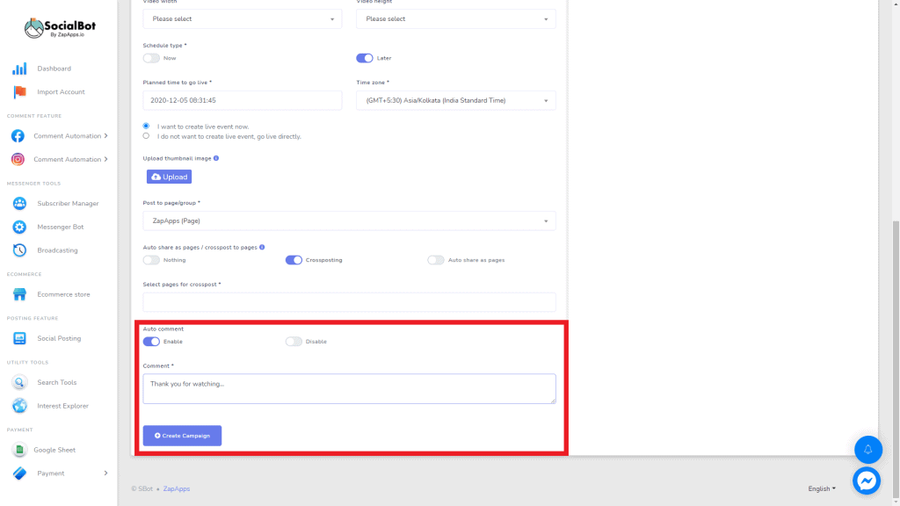Viewport: 900px width, 506px height.
Task: Click the Import Account flag icon
Action: click(19, 91)
